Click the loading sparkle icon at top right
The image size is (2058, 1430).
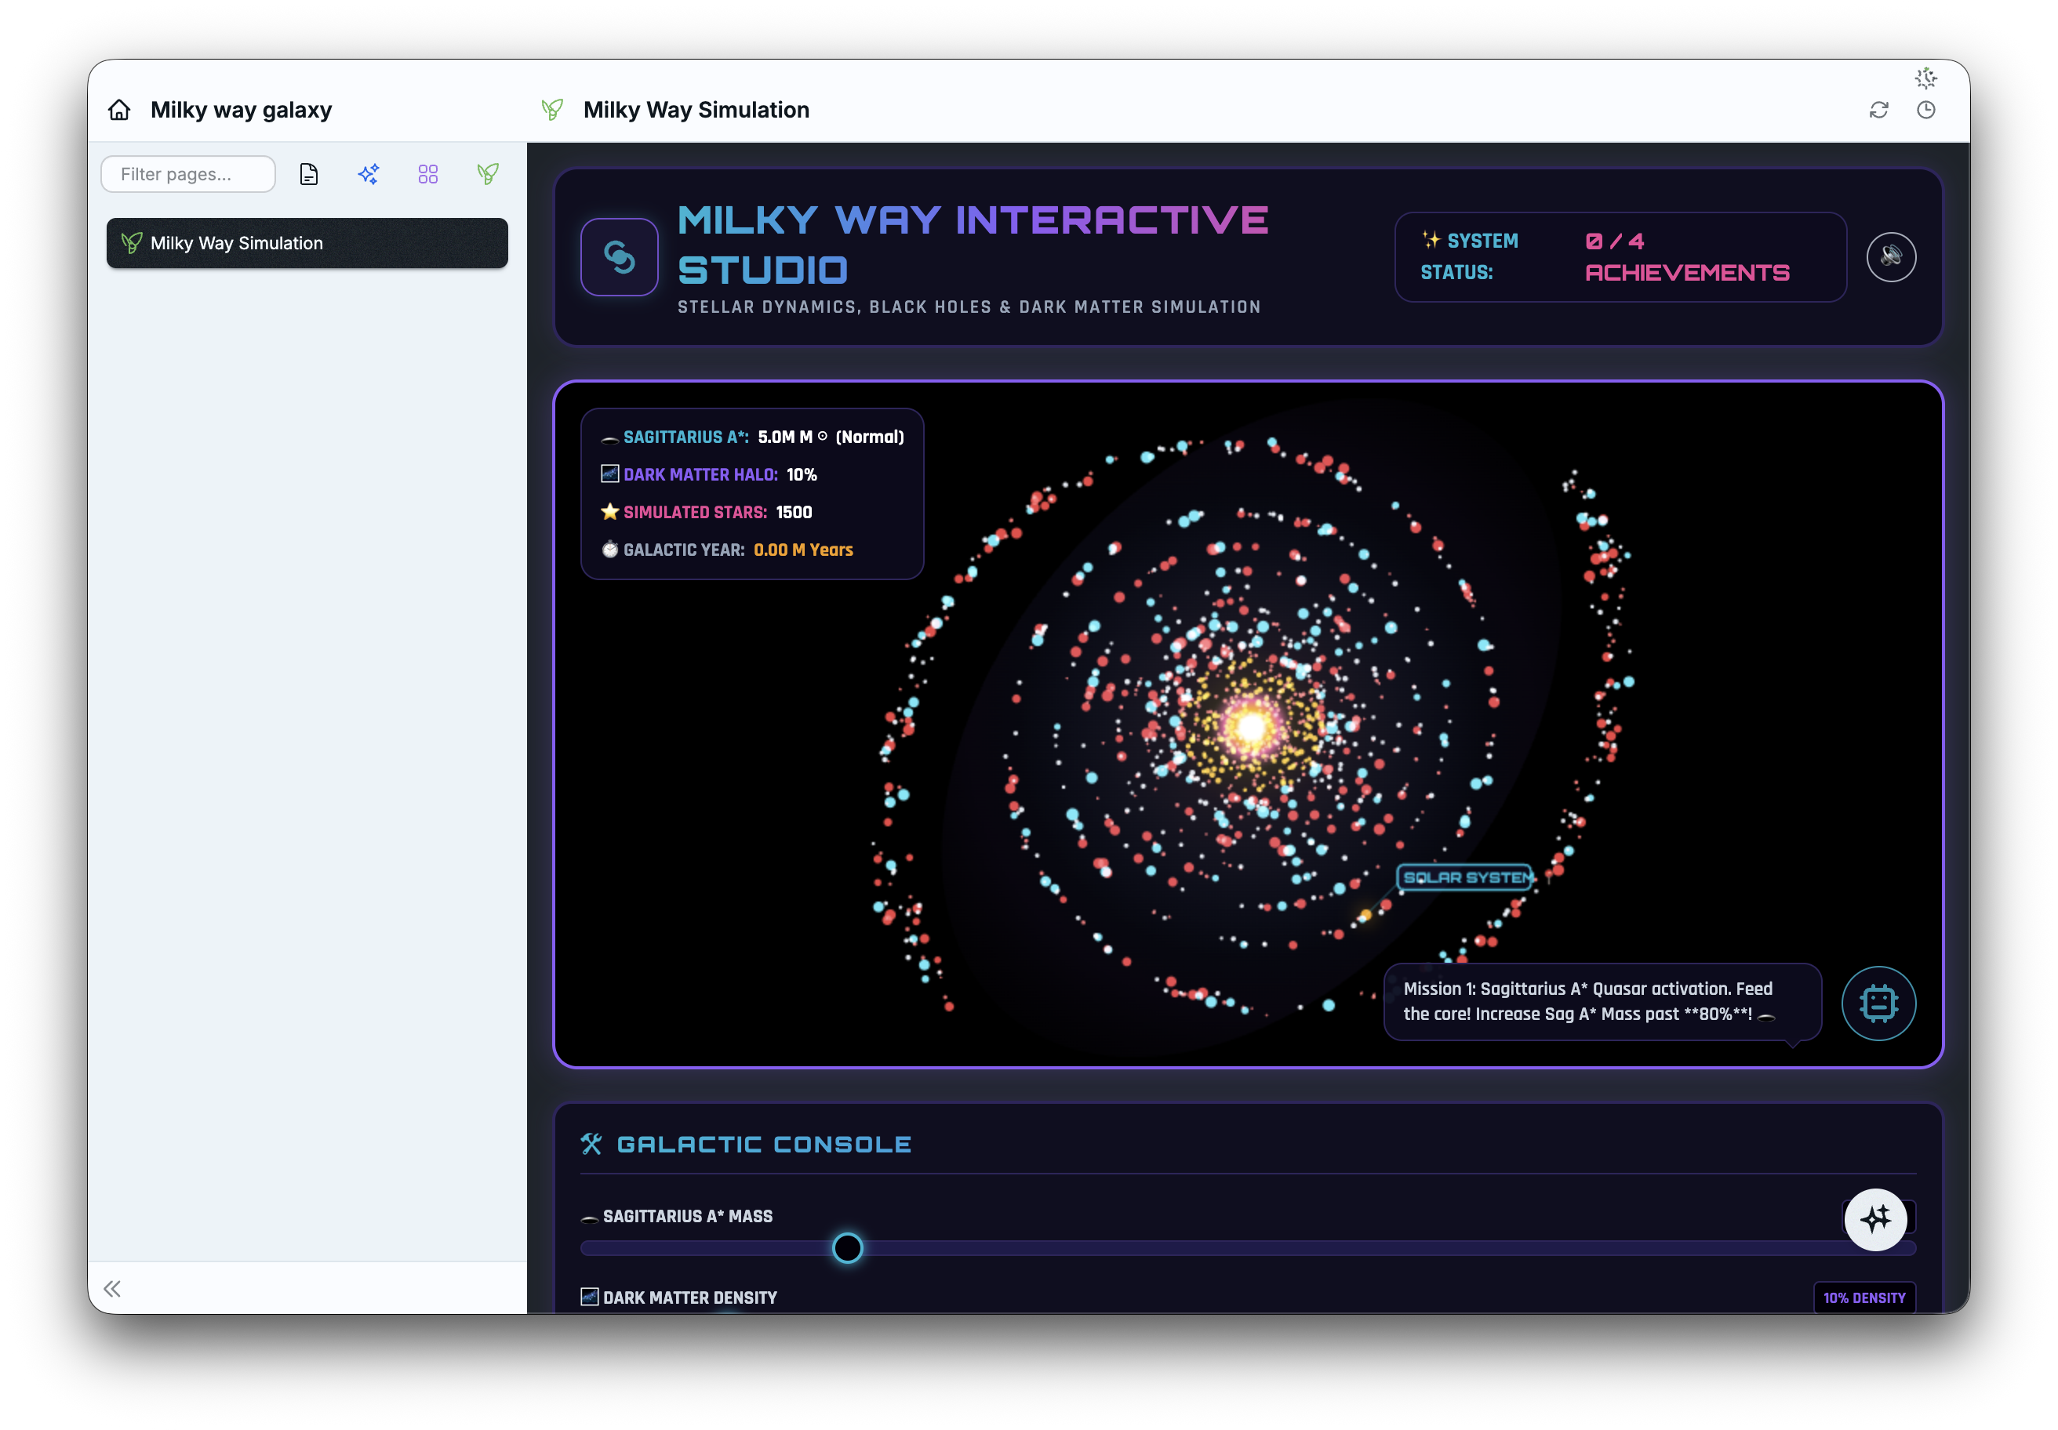click(1926, 79)
